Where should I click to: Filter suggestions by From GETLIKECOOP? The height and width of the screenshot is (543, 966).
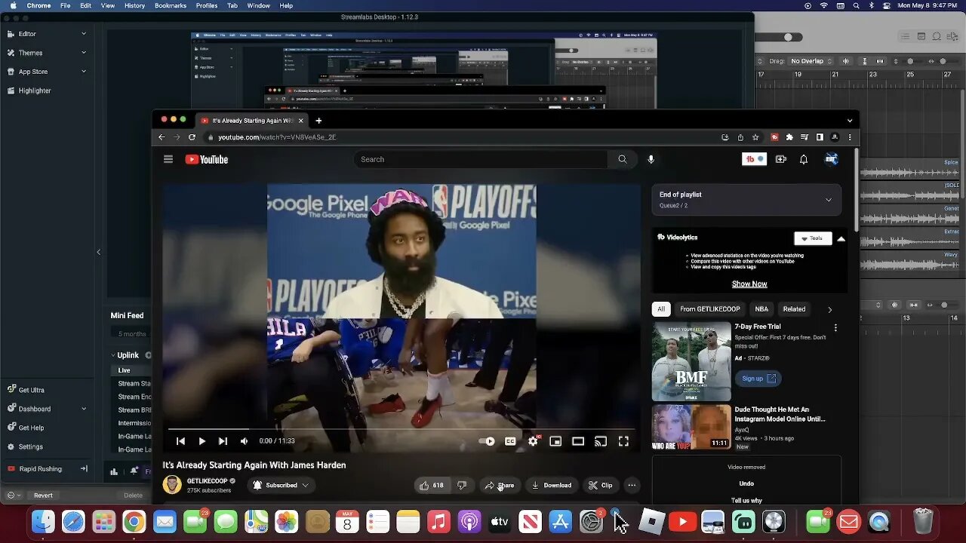[x=709, y=308]
